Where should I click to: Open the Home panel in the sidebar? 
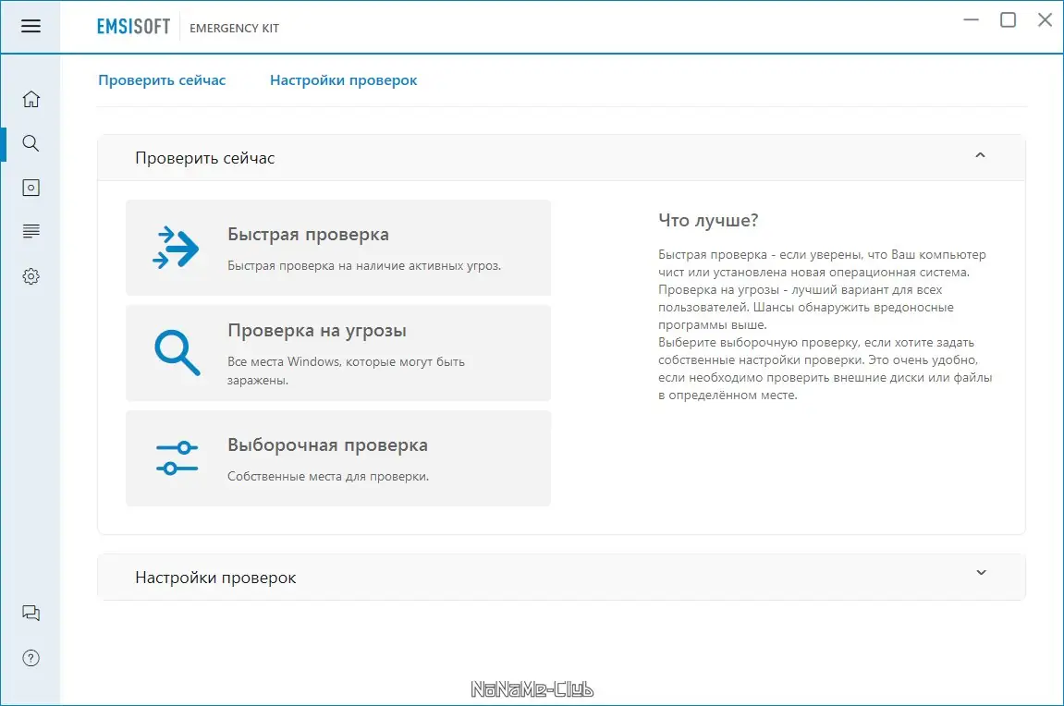(31, 98)
